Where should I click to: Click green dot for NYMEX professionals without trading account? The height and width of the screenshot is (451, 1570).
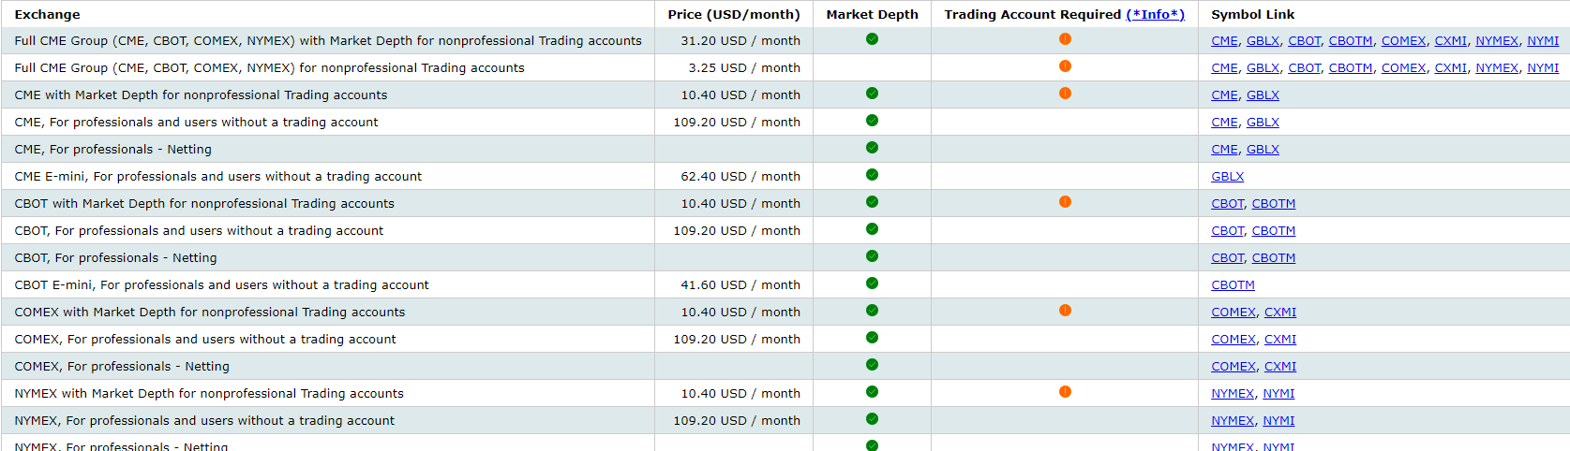[x=872, y=419]
